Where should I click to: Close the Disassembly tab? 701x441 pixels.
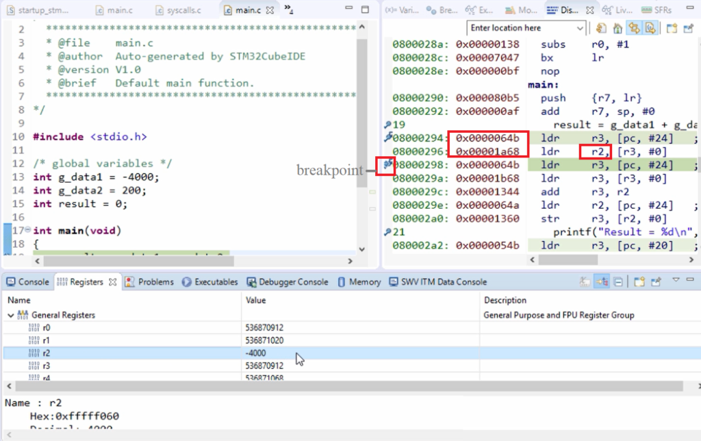coord(590,10)
